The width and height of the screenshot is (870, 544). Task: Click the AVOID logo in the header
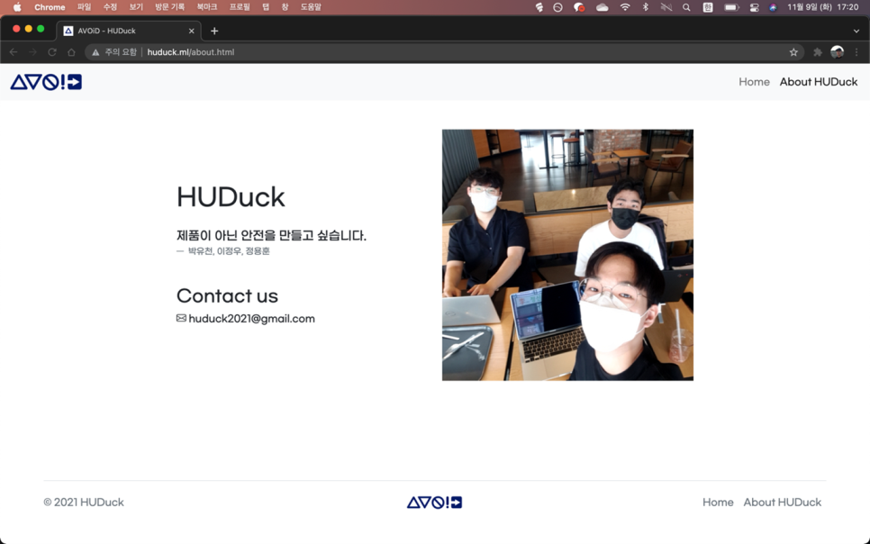click(46, 82)
